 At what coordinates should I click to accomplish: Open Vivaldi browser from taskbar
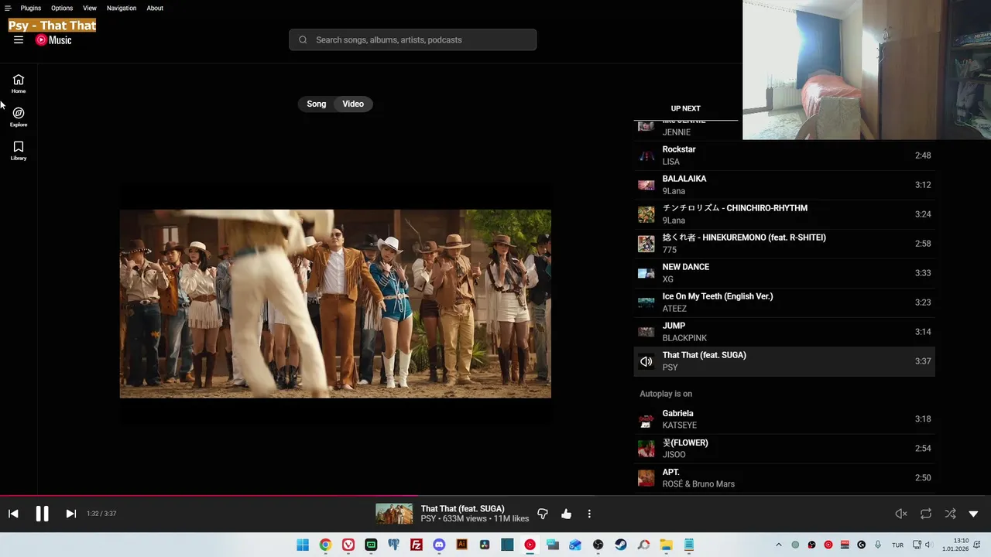(x=348, y=545)
